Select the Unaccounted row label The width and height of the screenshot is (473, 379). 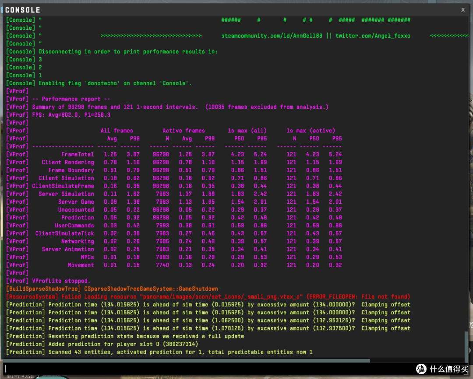(76, 210)
